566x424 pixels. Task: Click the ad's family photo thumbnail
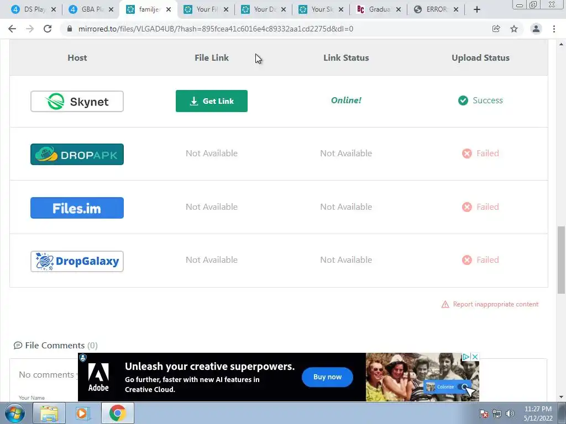point(422,377)
